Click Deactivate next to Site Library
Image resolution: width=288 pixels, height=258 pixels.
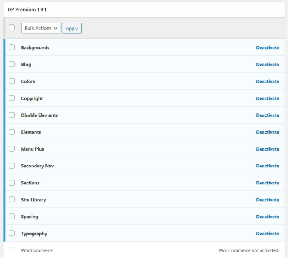267,200
